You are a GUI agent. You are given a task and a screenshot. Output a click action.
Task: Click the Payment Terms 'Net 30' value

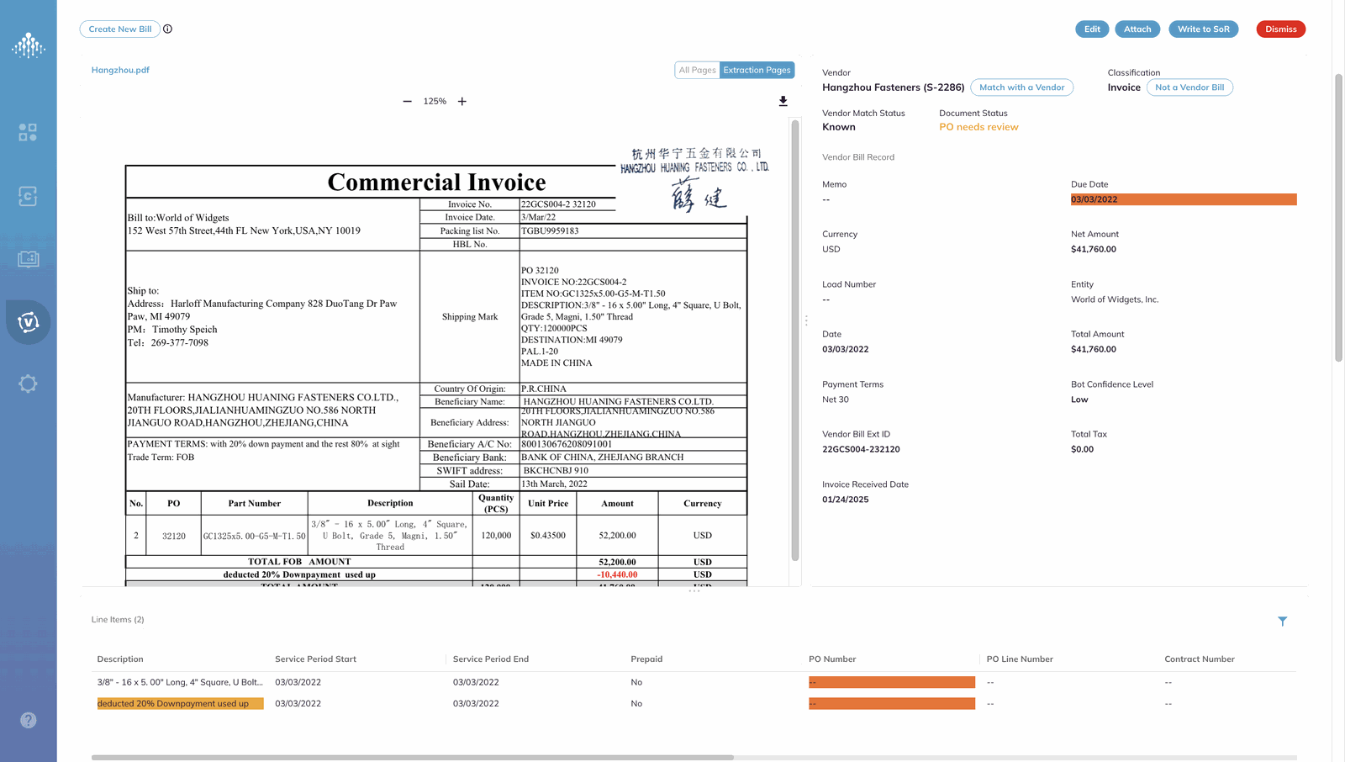point(836,400)
